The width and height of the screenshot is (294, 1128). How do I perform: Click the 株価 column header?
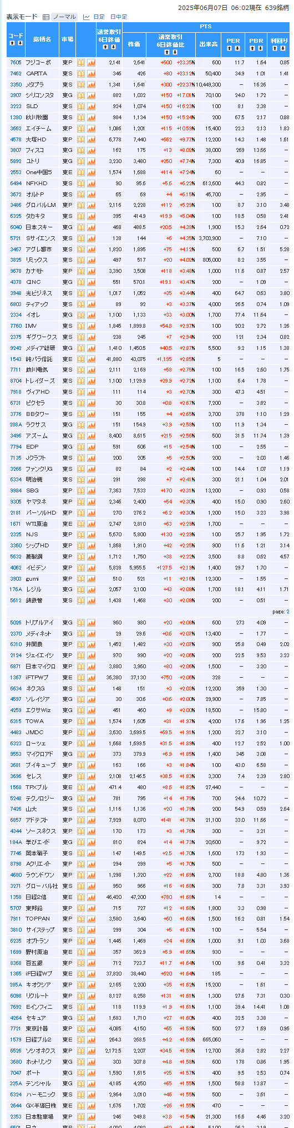[134, 44]
